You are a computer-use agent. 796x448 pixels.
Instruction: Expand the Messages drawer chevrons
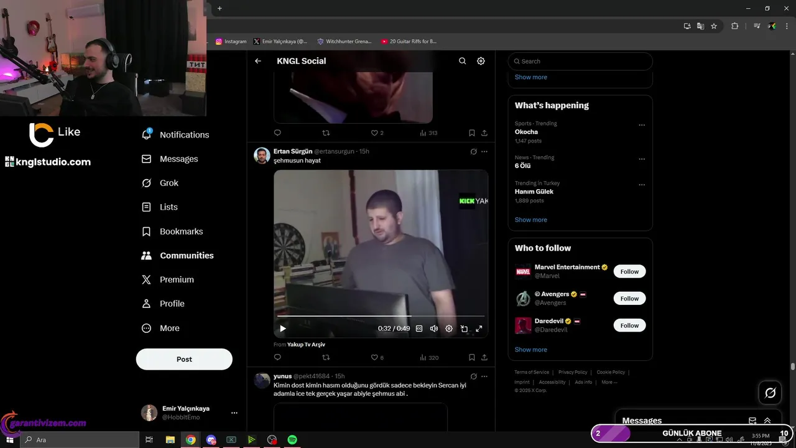(x=767, y=421)
